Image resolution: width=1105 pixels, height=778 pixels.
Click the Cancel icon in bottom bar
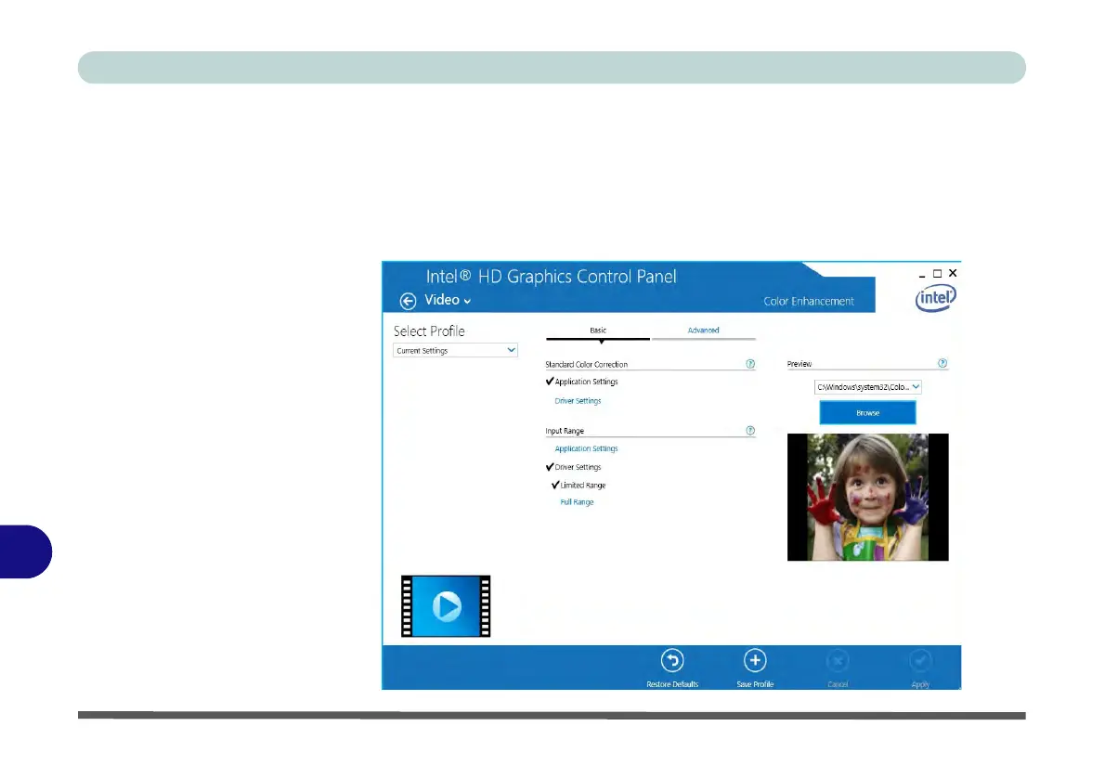(x=838, y=661)
